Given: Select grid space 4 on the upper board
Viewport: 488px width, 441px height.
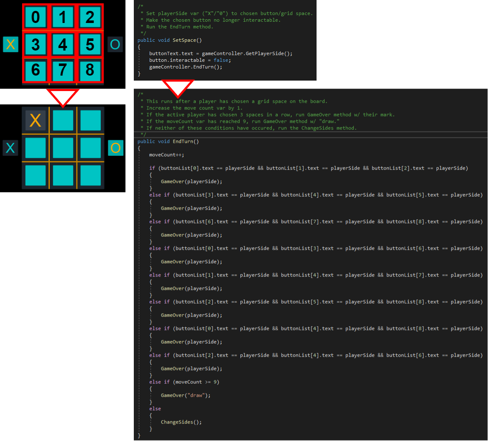Looking at the screenshot, I should (x=63, y=44).
